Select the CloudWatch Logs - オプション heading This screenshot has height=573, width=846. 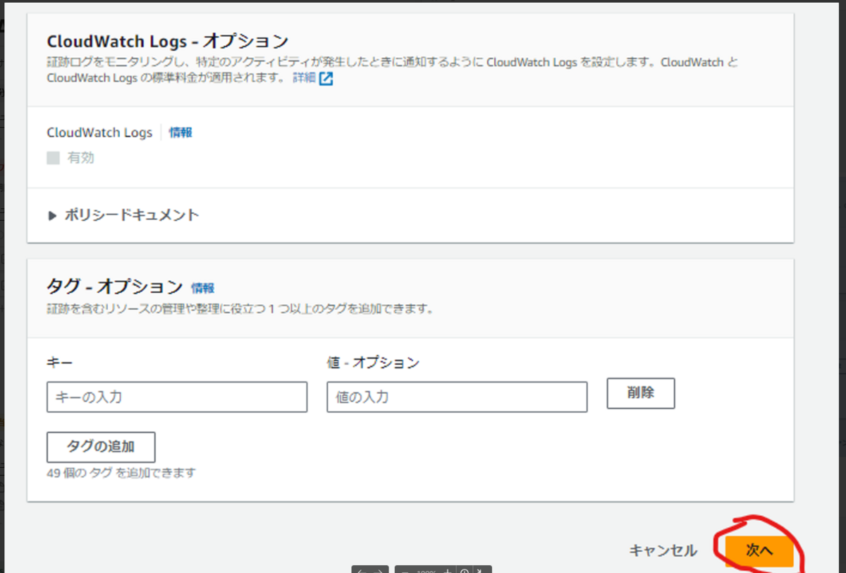point(168,40)
